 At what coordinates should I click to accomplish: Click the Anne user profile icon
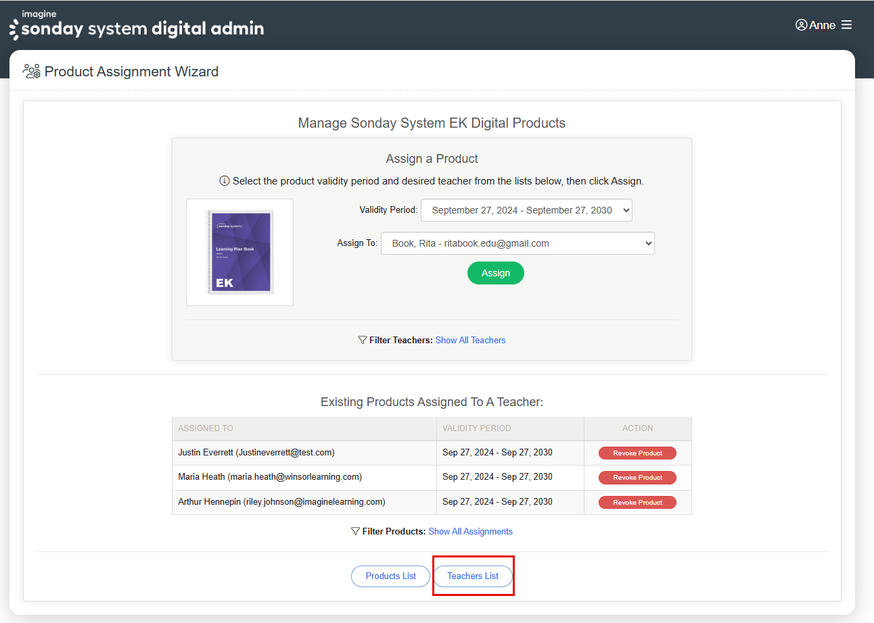802,25
